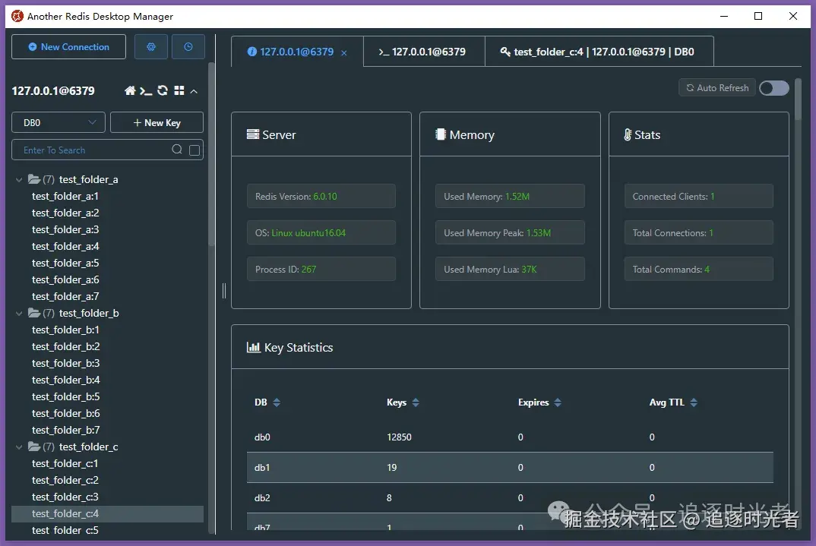The width and height of the screenshot is (816, 546).
Task: Click the New Connection button
Action: coord(68,47)
